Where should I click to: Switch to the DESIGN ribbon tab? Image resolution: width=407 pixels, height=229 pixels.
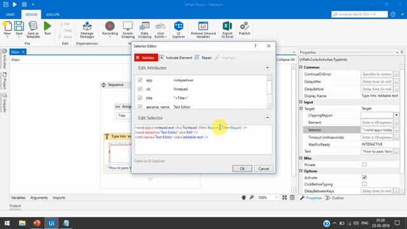point(31,15)
